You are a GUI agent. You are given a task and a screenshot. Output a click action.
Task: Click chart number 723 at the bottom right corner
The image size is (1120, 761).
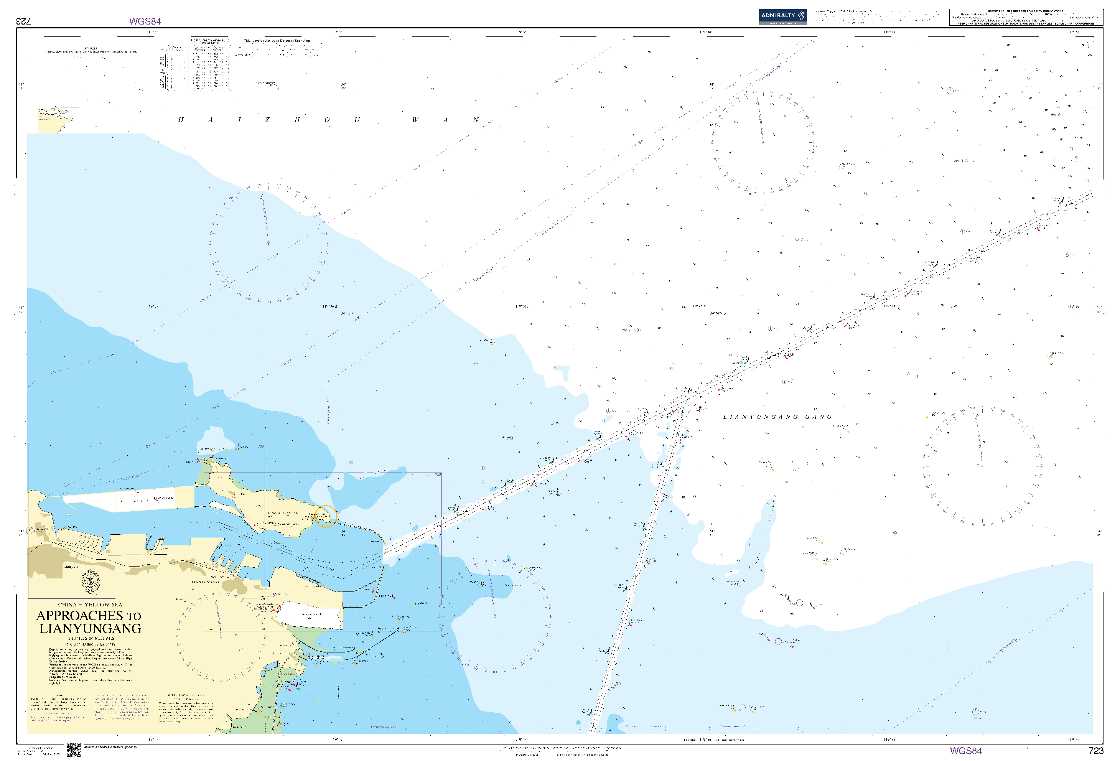click(x=1096, y=750)
